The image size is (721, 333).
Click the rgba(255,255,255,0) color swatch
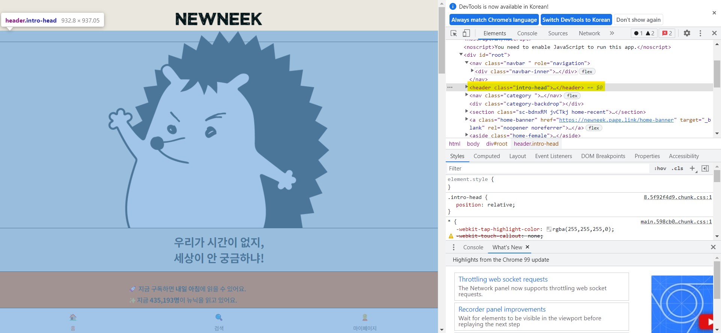point(549,229)
